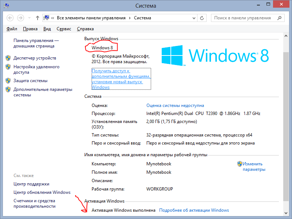Click the Система breadcrumb segment
The width and height of the screenshot is (292, 219).
pos(142,18)
